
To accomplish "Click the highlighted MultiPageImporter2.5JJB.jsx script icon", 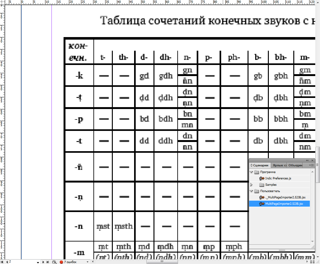I will [262, 204].
